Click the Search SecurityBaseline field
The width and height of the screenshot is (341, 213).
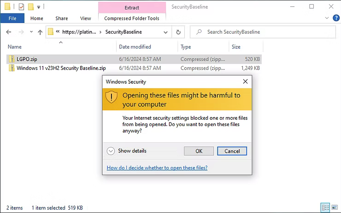coord(263,32)
